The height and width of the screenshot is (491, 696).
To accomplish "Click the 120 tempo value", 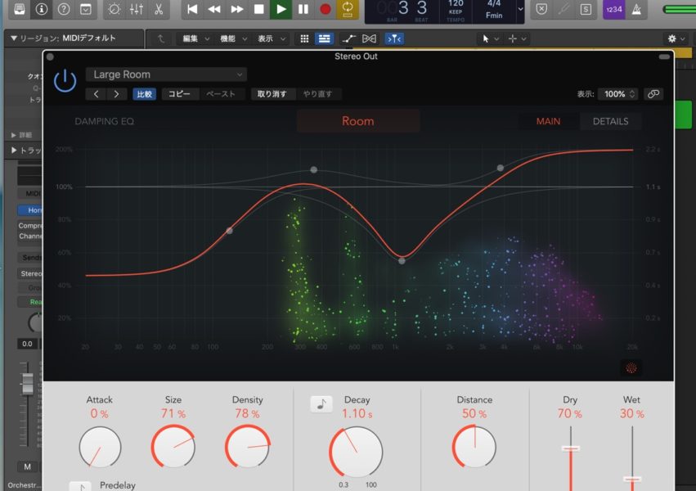I will 456,3.
